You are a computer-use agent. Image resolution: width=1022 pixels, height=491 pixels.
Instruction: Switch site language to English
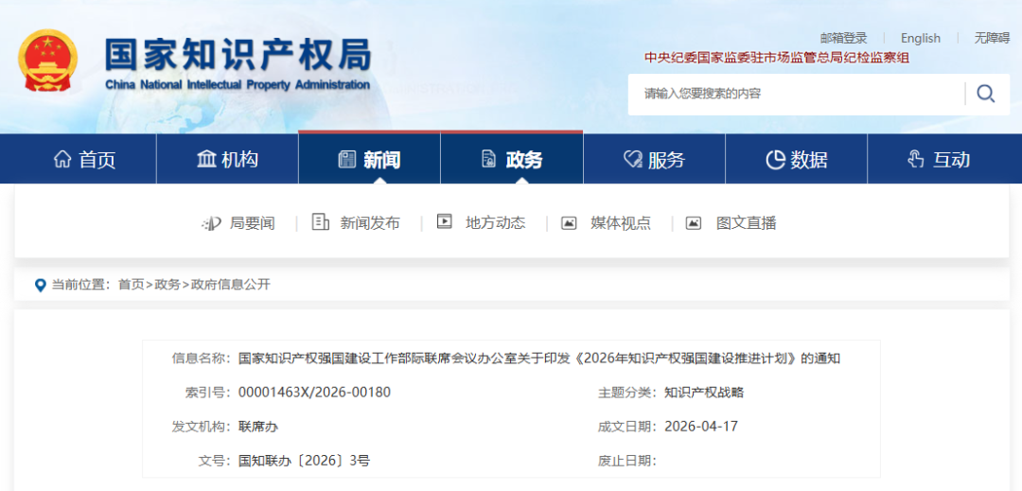coord(921,39)
